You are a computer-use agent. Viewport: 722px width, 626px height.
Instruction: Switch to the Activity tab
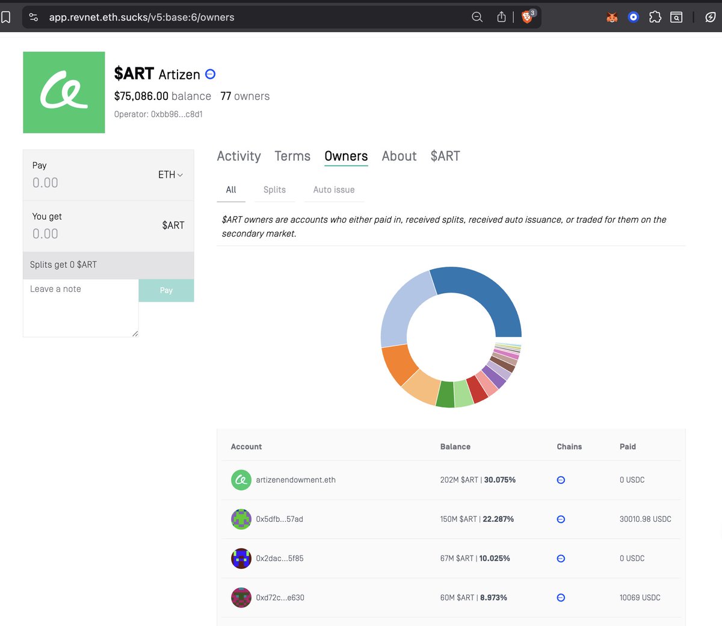[x=239, y=156]
